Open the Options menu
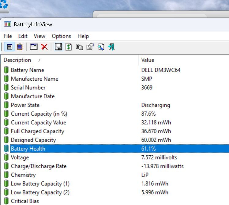The image size is (229, 205). point(61,36)
